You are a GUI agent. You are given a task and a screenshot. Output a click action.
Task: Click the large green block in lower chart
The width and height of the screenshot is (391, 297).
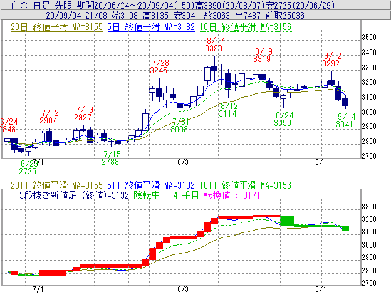(x=287, y=221)
